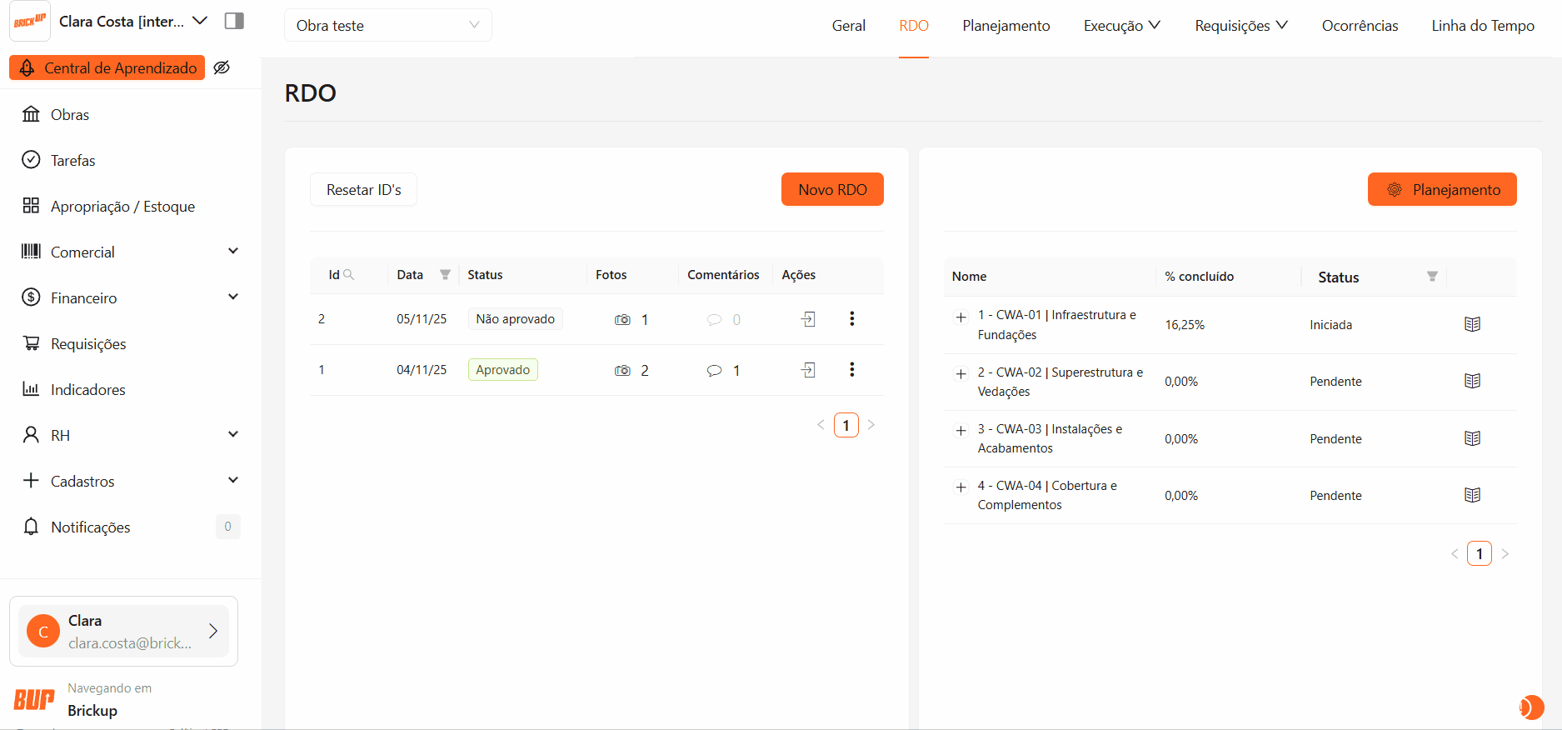1562x730 pixels.
Task: Filter the Data column in RDO table
Action: pyautogui.click(x=445, y=275)
